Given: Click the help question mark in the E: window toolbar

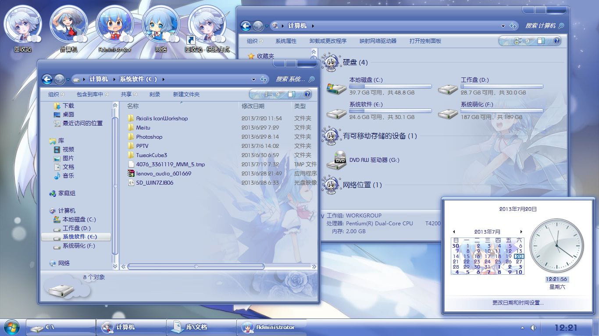Looking at the screenshot, I should click(x=307, y=94).
